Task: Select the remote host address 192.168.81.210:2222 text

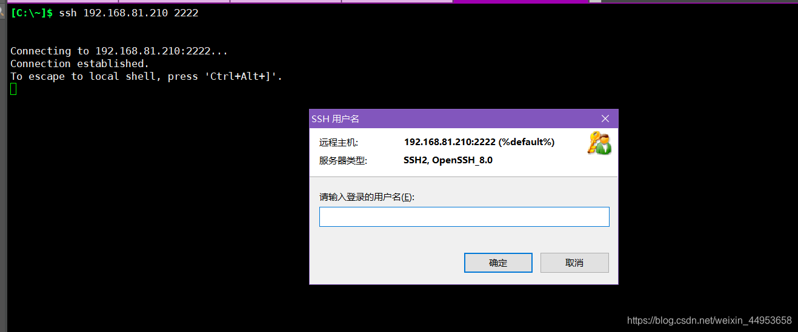Action: click(479, 142)
